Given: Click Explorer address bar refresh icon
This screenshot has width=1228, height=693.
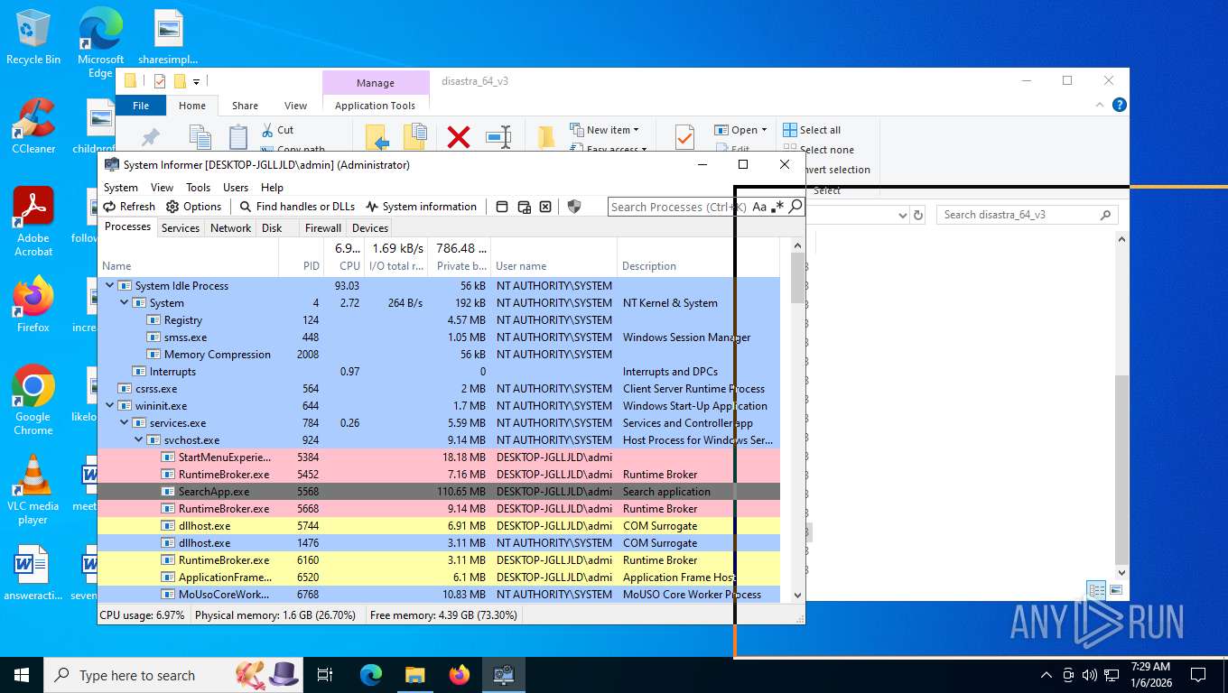Looking at the screenshot, I should [x=918, y=215].
